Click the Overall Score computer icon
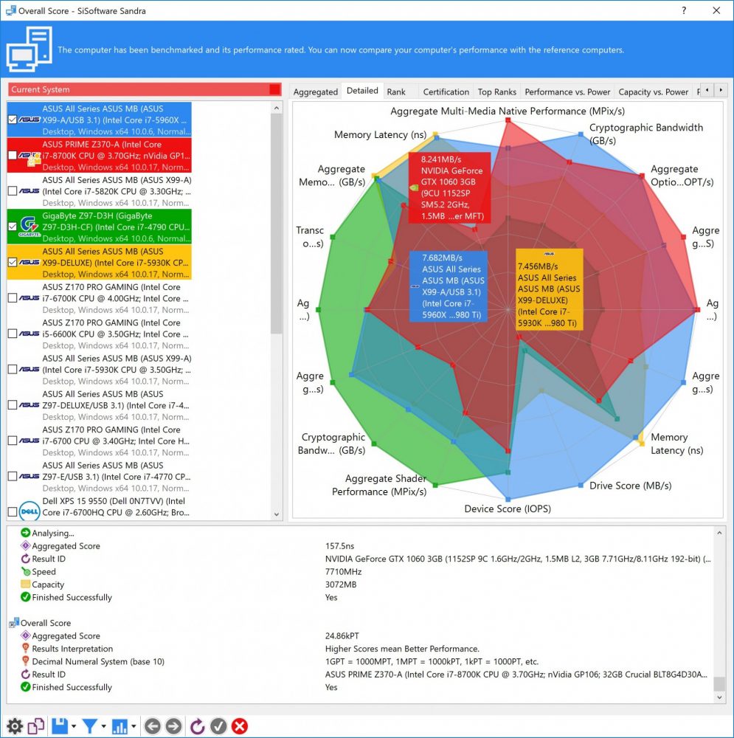This screenshot has width=734, height=738. coord(14,623)
